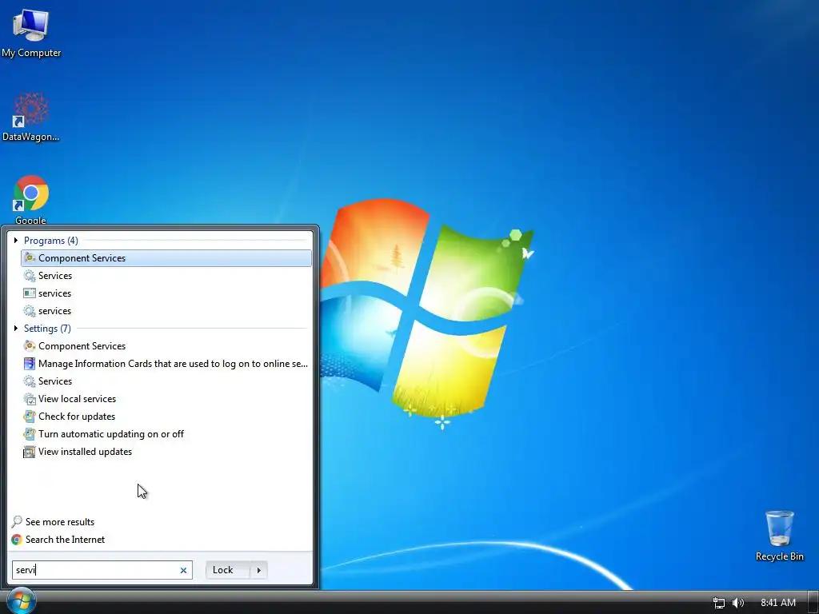Image resolution: width=819 pixels, height=614 pixels.
Task: Open Services under Settings group
Action: (x=166, y=381)
